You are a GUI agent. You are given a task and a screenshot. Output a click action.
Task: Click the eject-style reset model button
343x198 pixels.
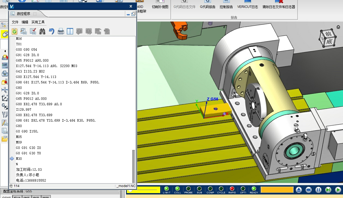click(299, 190)
